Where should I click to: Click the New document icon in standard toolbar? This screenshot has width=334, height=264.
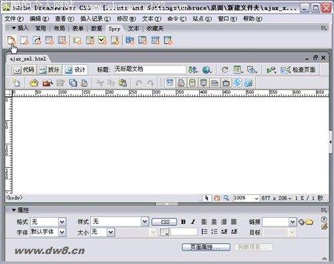[16, 83]
